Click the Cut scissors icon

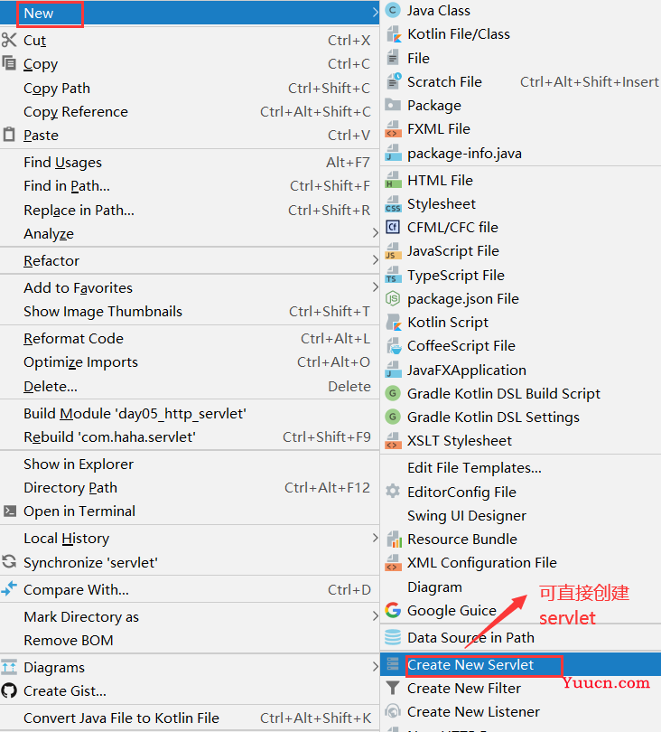(9, 40)
